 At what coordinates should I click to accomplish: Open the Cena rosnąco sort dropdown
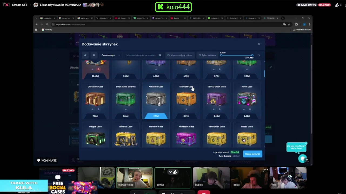tap(111, 55)
